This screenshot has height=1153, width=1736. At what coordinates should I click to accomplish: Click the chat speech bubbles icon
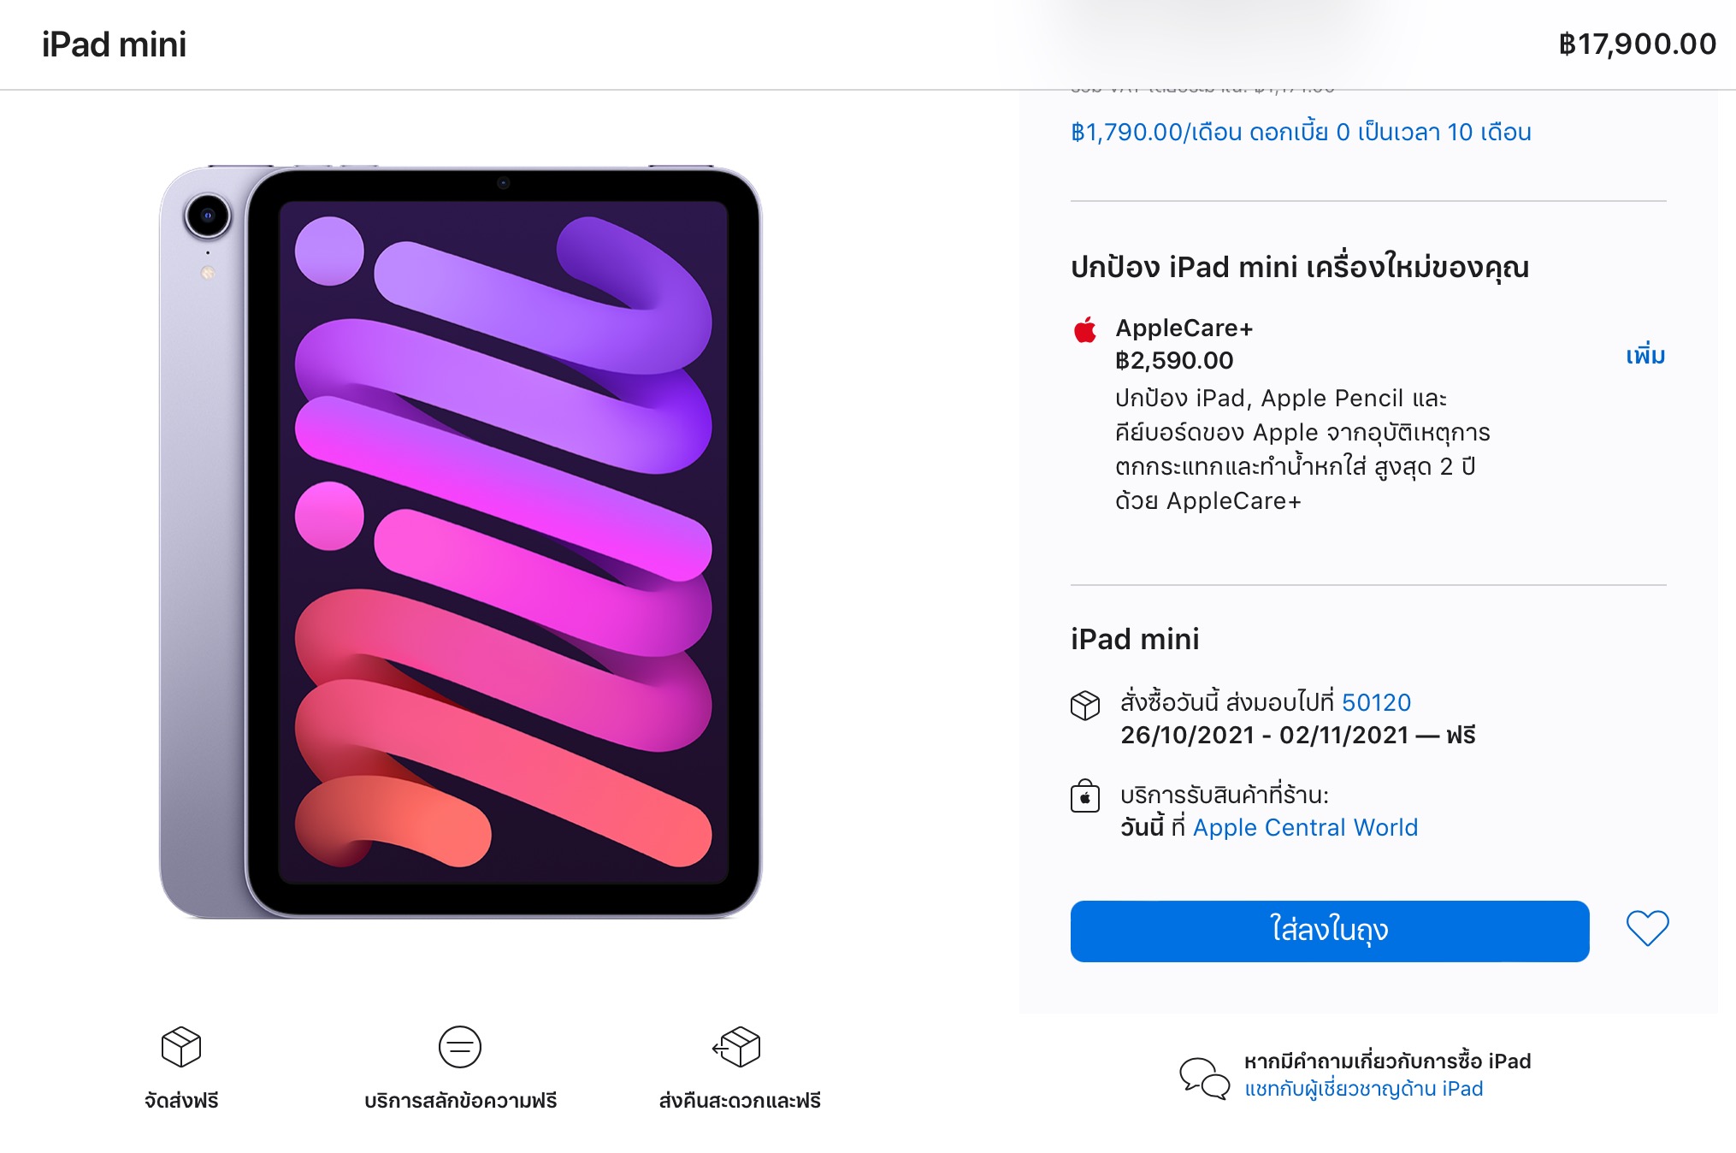tap(1204, 1078)
